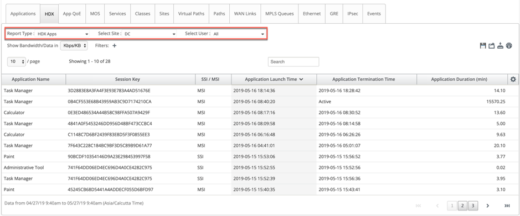Sort by Session Key column
This screenshot has width=520, height=216.
pos(131,80)
